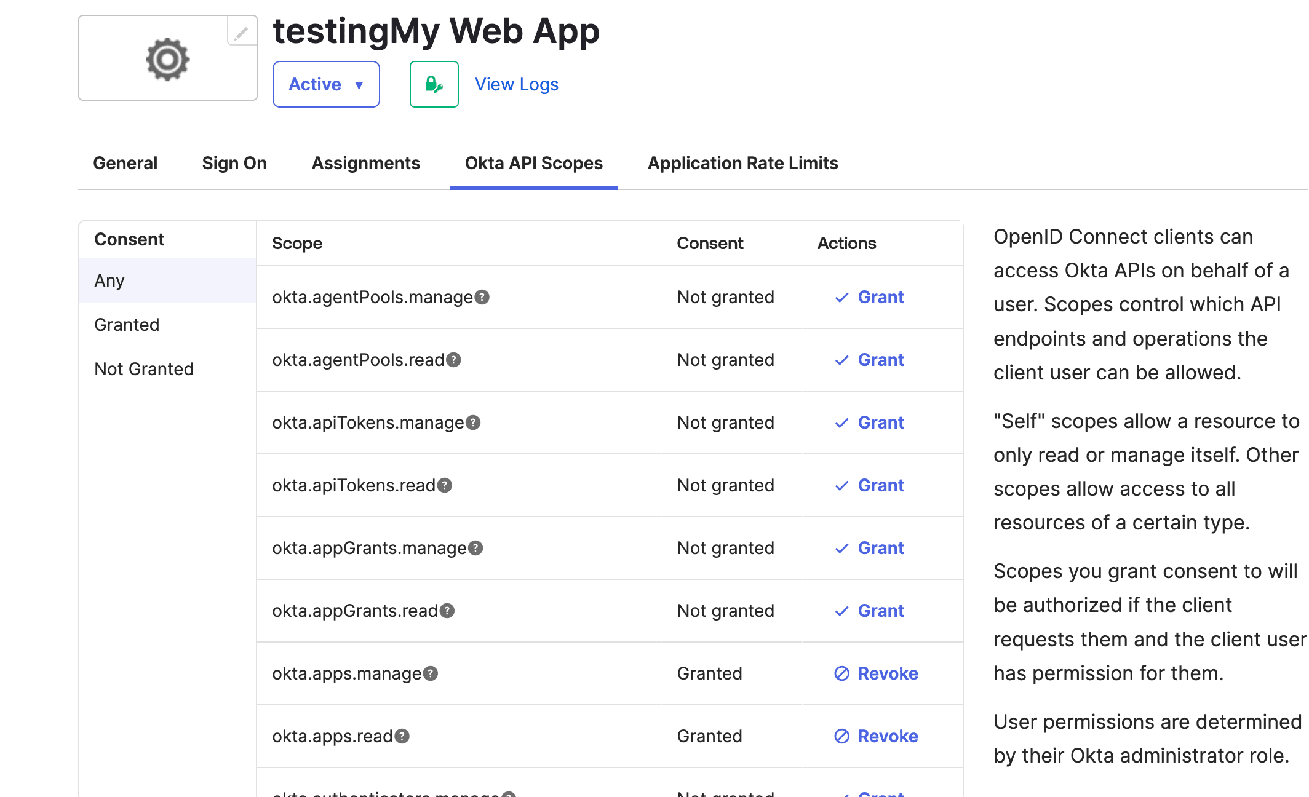Click the app gear logo thumbnail
This screenshot has height=797, width=1309.
[x=167, y=59]
